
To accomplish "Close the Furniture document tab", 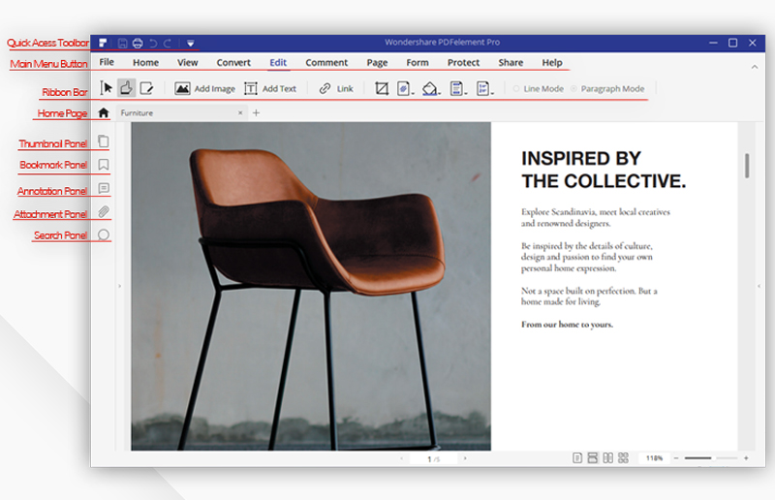I will point(240,112).
